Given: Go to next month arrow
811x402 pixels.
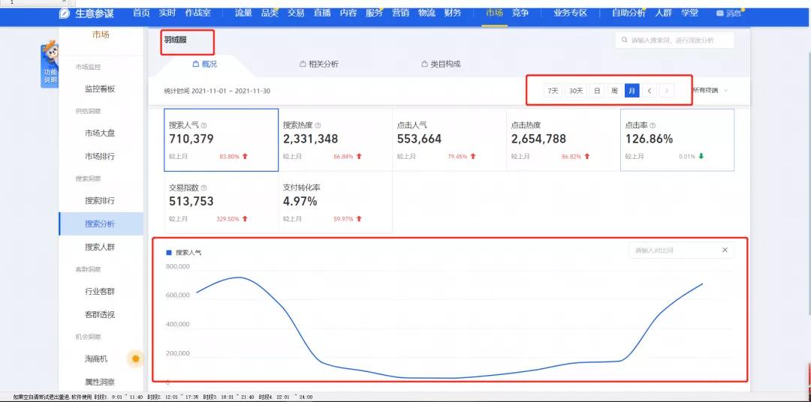Looking at the screenshot, I should click(667, 91).
